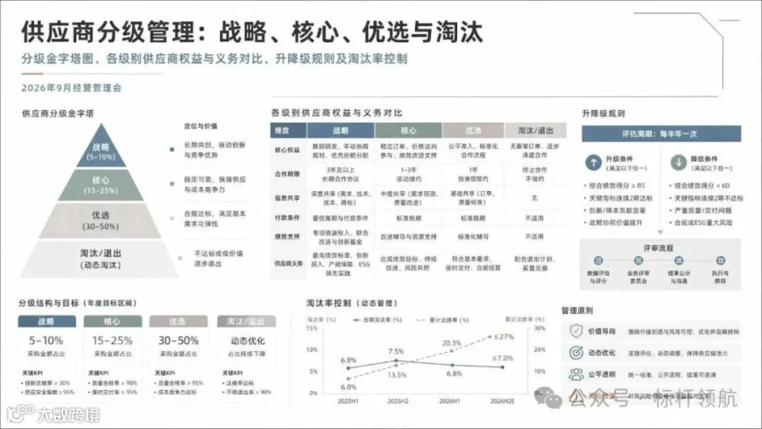Click the 公平透明 principle label
This screenshot has height=429, width=762.
602,375
